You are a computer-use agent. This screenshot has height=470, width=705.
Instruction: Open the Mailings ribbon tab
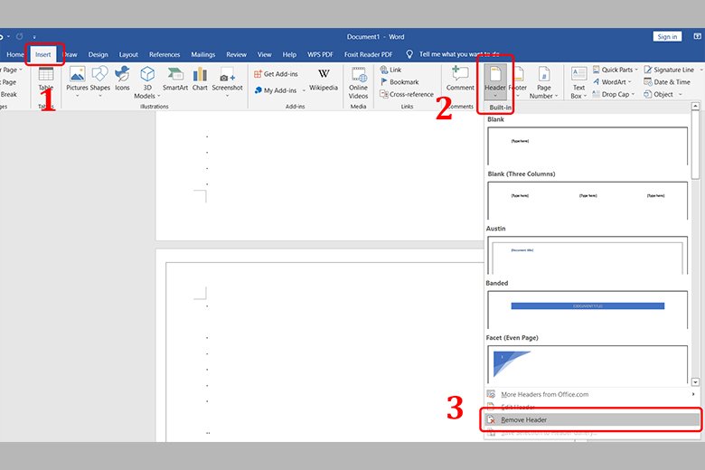pos(203,54)
